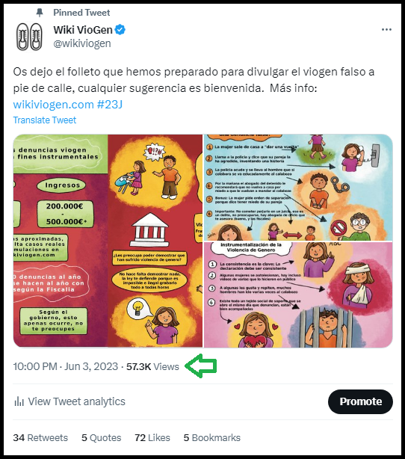Click the 10:00 PM Jun 3, 2023 timestamp
Screen dimensions: 405x459
(66, 366)
